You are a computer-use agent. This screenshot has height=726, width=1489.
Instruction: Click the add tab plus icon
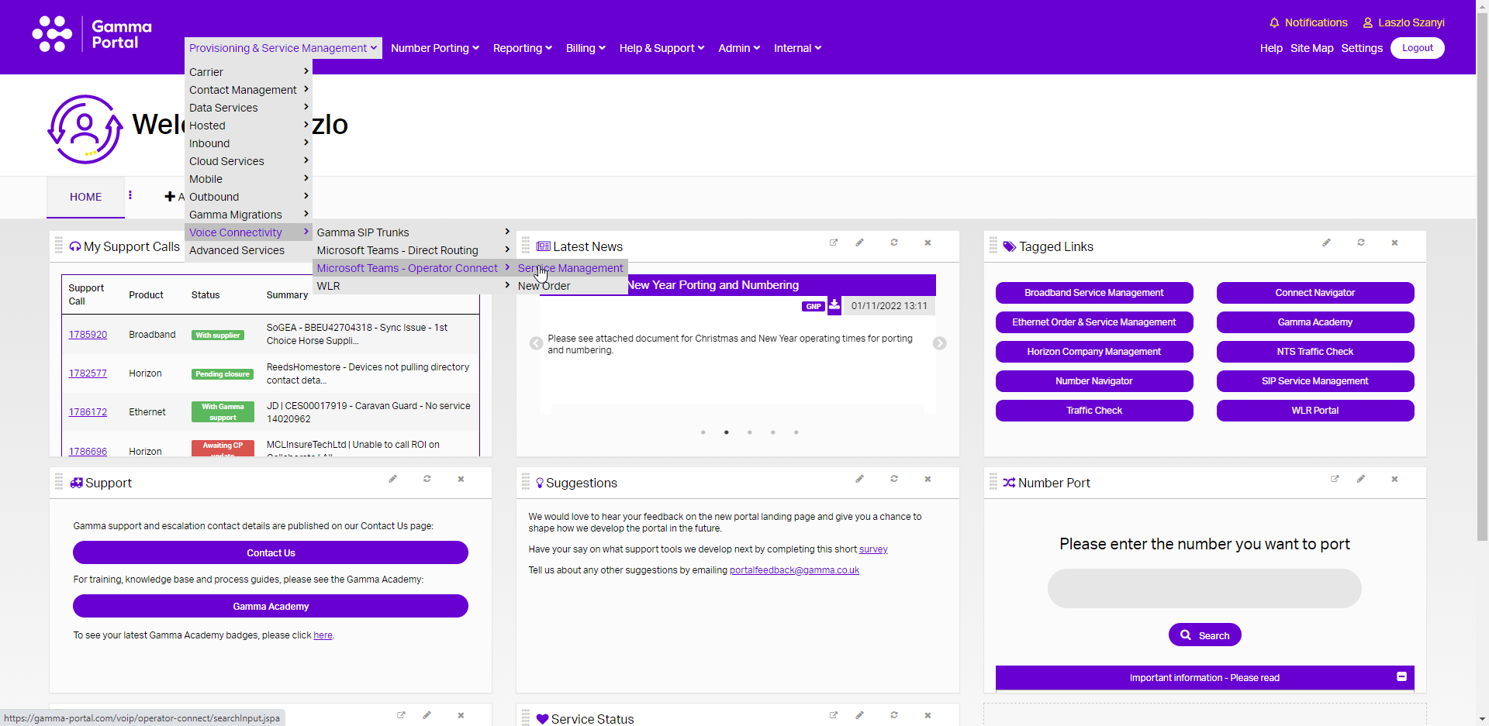(x=170, y=197)
